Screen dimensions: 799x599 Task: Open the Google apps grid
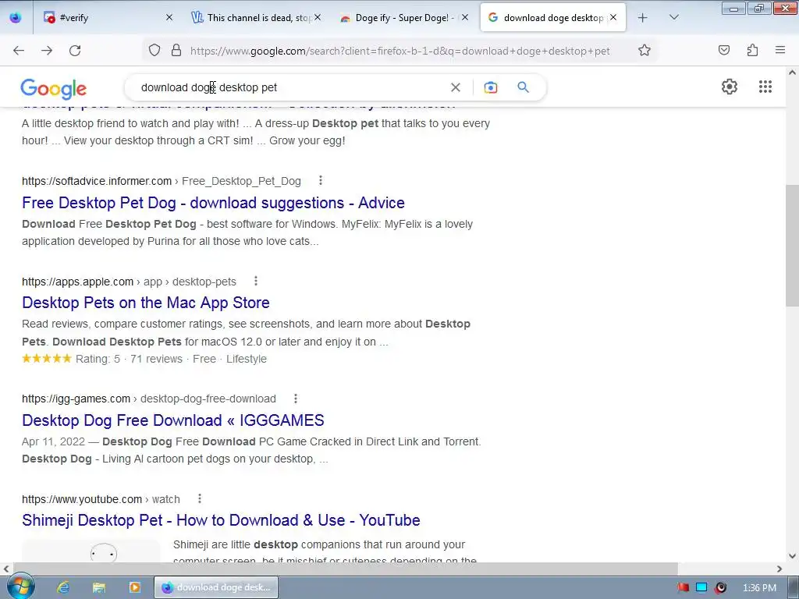pyautogui.click(x=765, y=87)
